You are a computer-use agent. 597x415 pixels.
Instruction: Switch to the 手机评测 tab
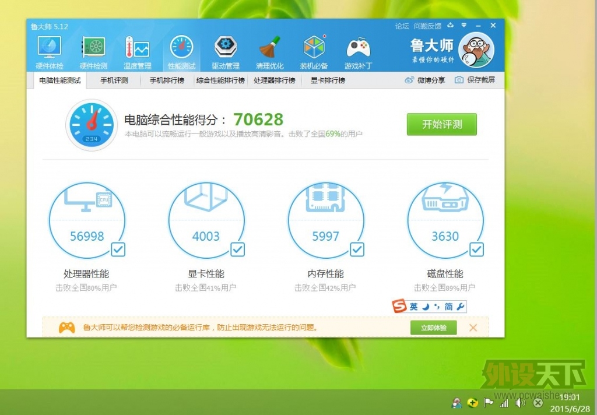114,80
